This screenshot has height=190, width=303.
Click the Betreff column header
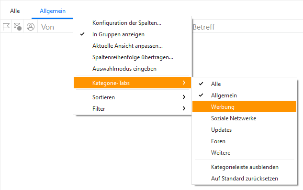click(x=203, y=27)
